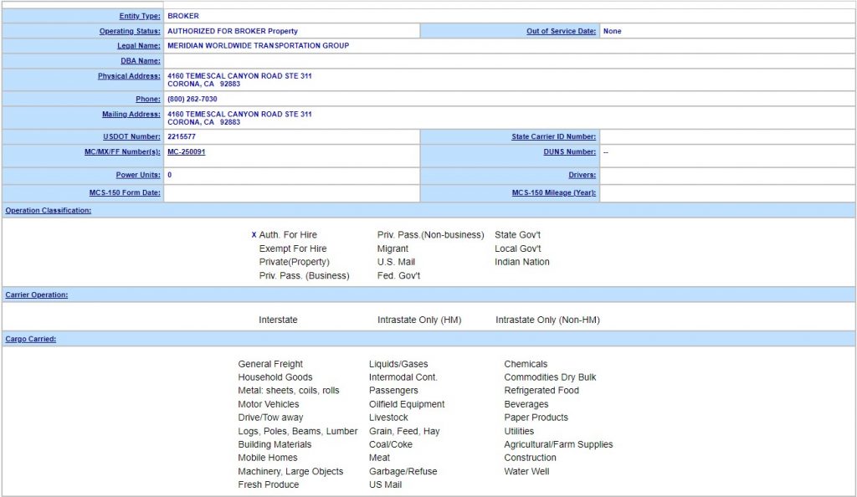Open the MCS-150 Mileage (Year) link
857x497 pixels.
553,193
